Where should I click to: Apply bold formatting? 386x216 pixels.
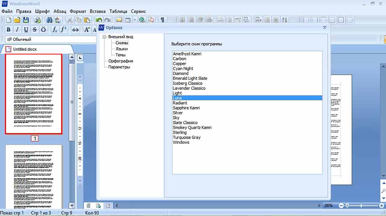pyautogui.click(x=8, y=29)
